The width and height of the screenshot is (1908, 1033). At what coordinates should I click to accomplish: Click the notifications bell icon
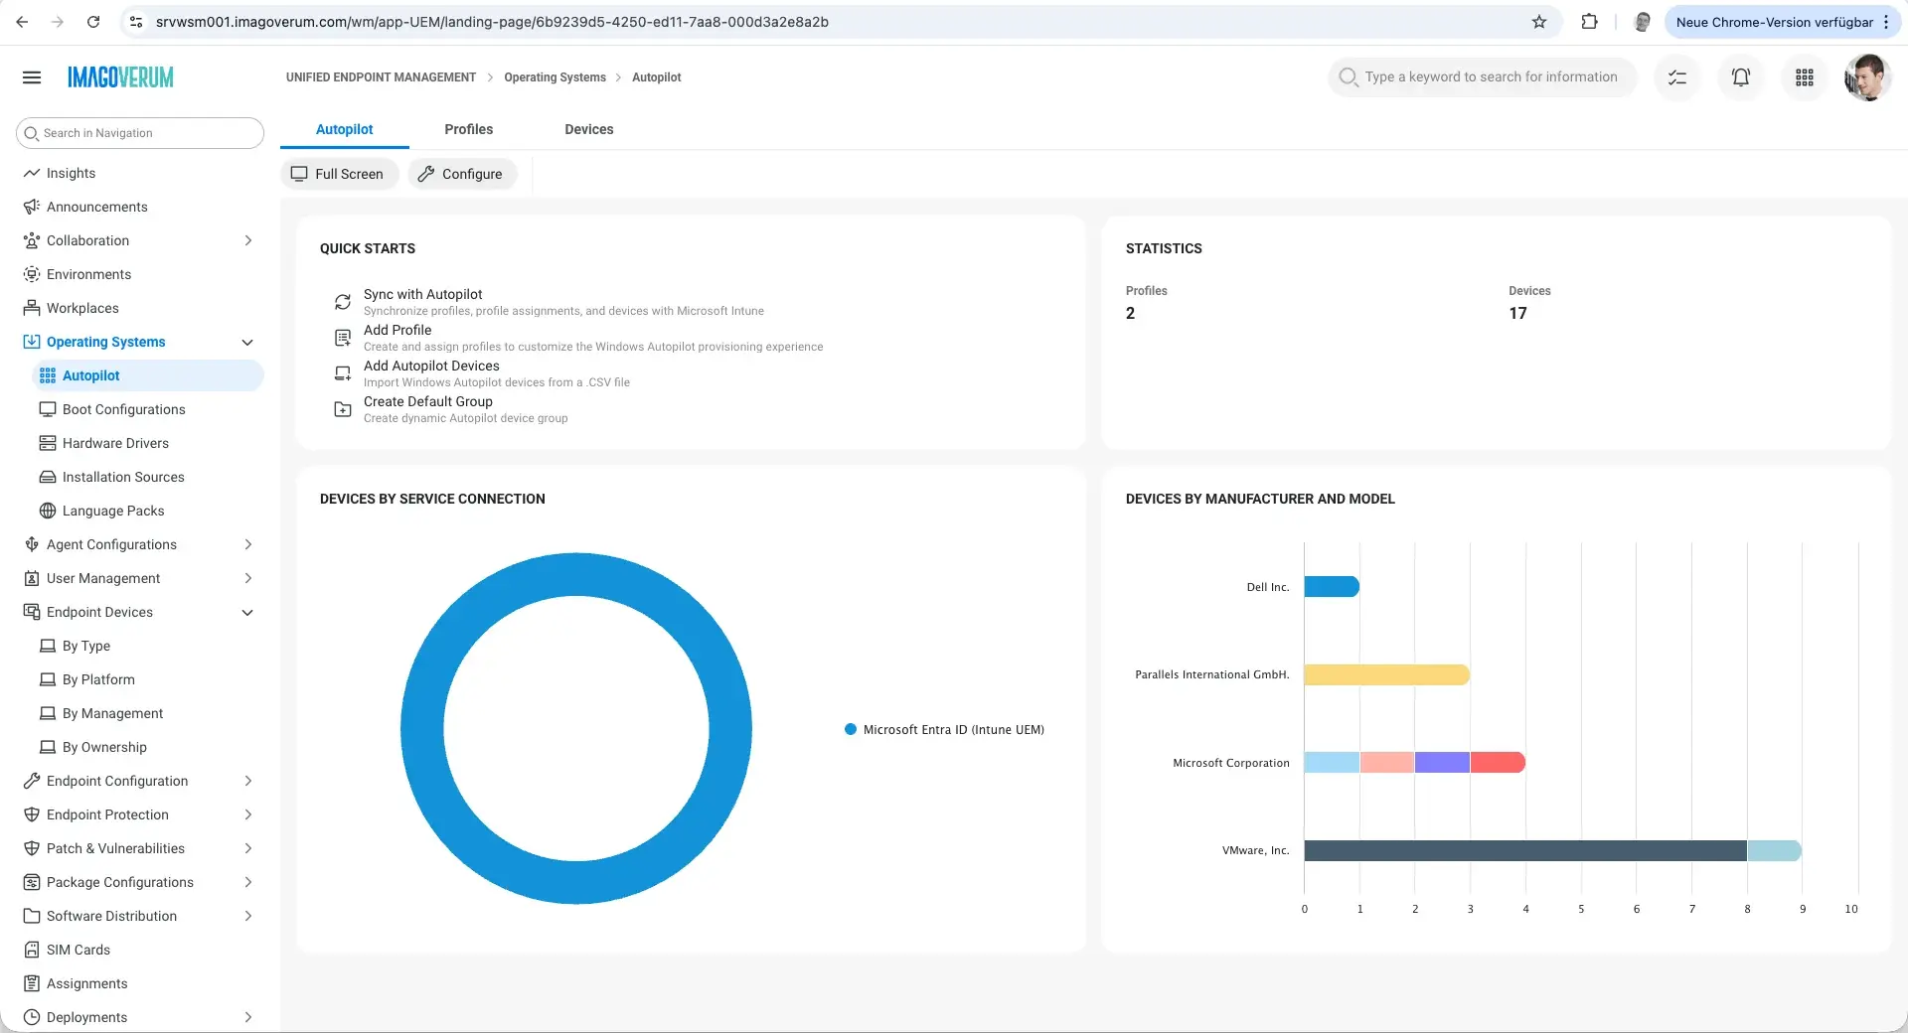point(1740,77)
